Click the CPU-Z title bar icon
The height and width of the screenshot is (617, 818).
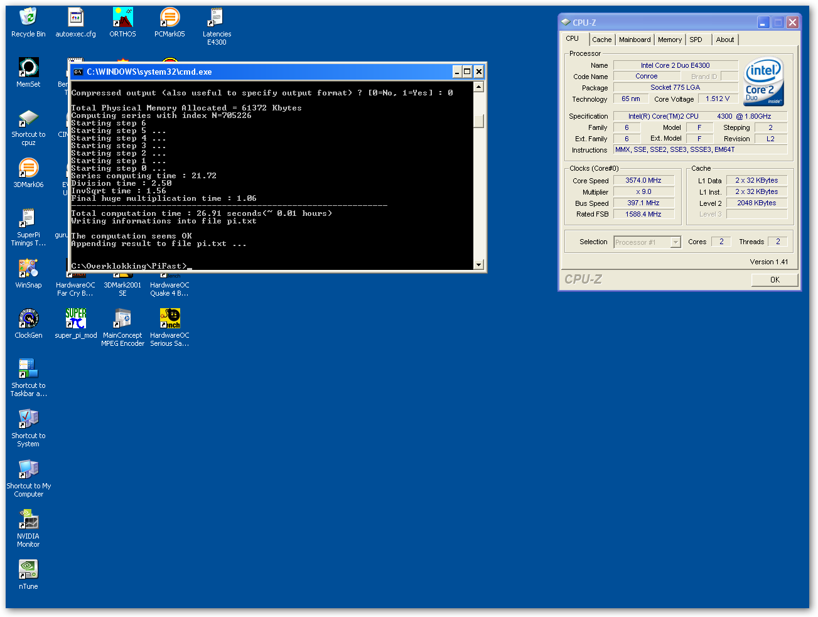pyautogui.click(x=566, y=22)
